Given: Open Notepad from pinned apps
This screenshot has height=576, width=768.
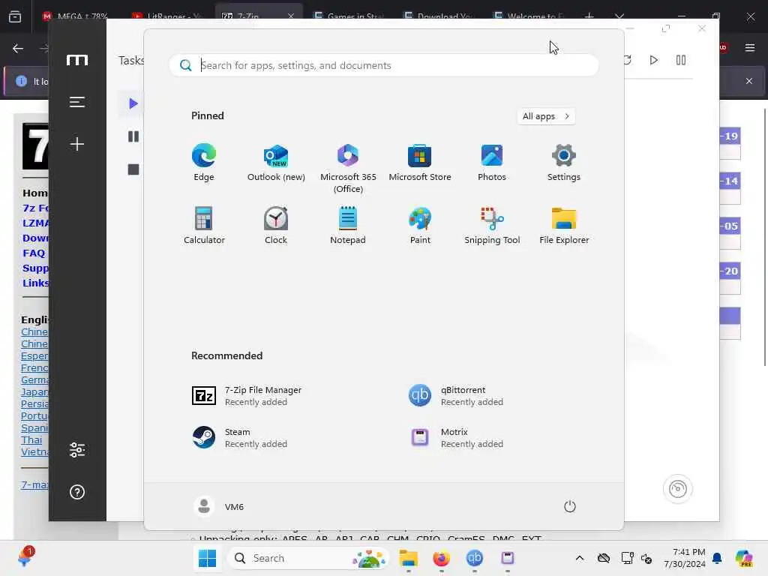Looking at the screenshot, I should [x=348, y=225].
